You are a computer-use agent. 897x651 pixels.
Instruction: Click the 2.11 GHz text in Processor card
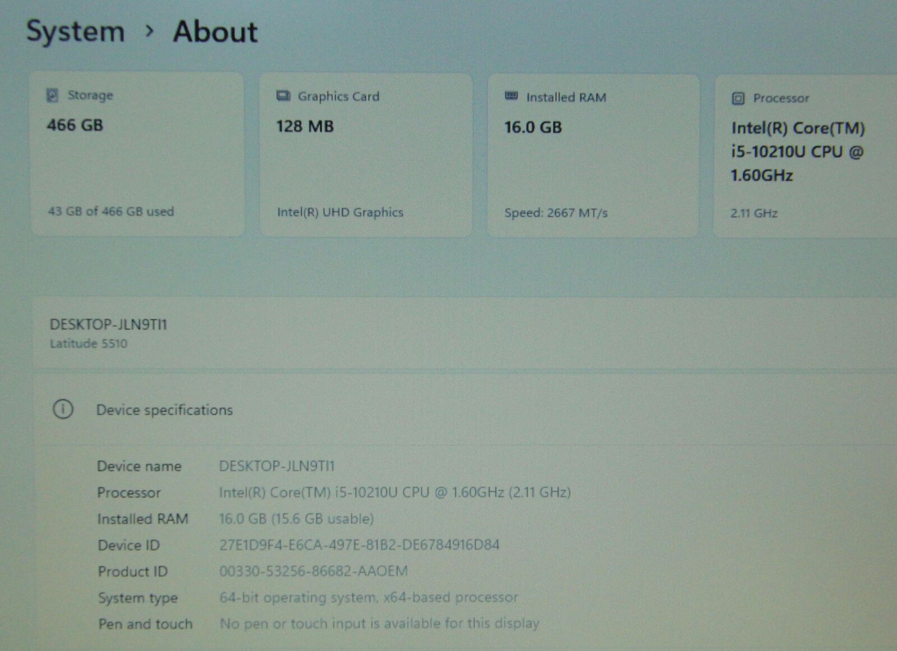(753, 213)
